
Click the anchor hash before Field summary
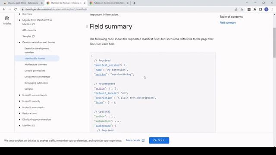tap(87, 27)
